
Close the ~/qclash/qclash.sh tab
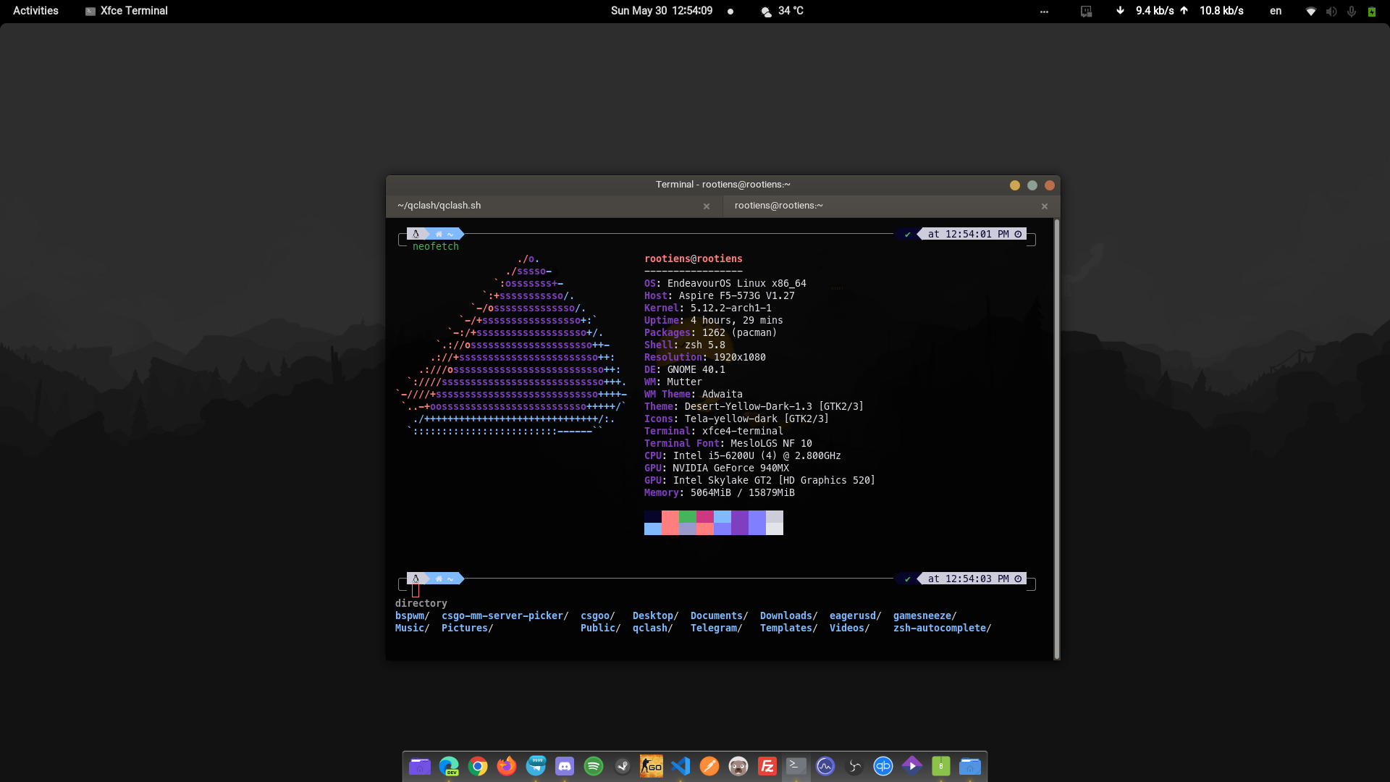coord(707,206)
